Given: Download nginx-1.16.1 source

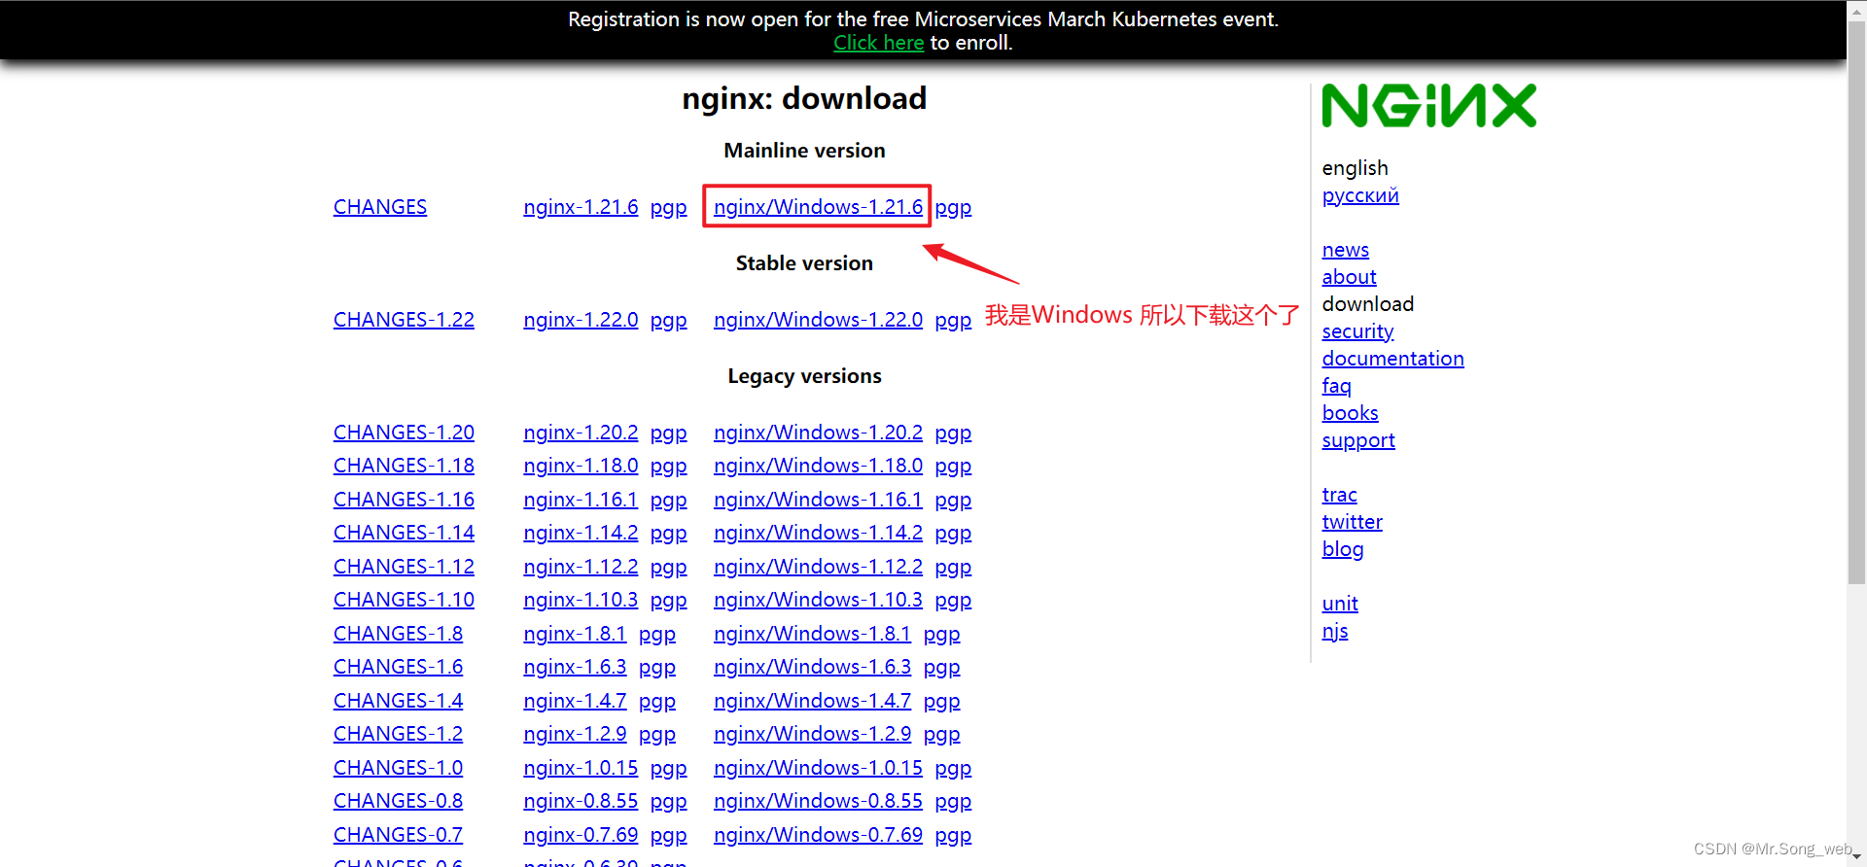Looking at the screenshot, I should [x=581, y=500].
